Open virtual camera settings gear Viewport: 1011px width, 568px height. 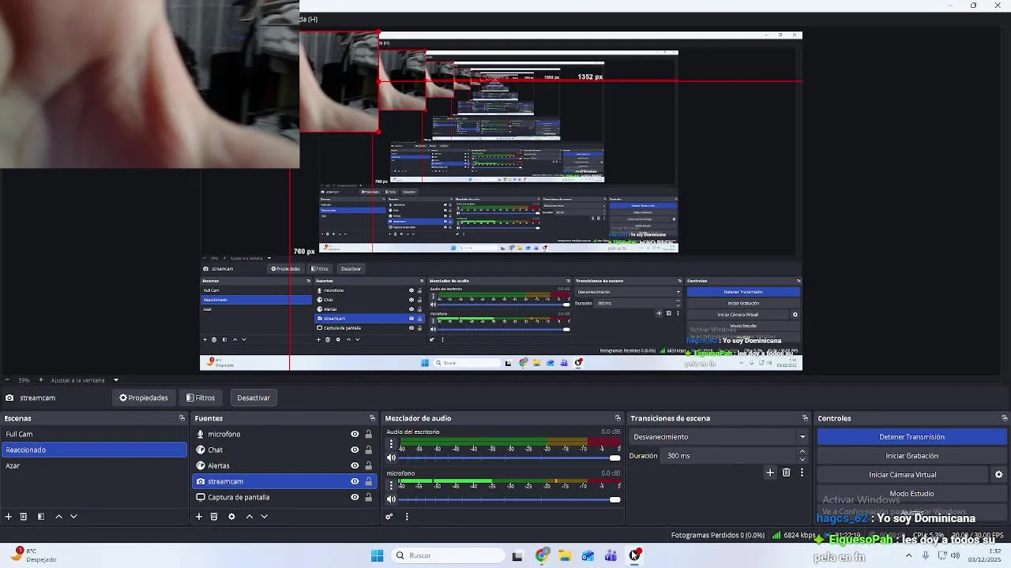click(998, 475)
